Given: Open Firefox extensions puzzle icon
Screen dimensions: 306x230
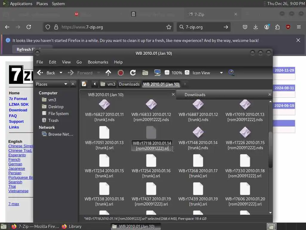Looking at the screenshot, I should coord(277,27).
